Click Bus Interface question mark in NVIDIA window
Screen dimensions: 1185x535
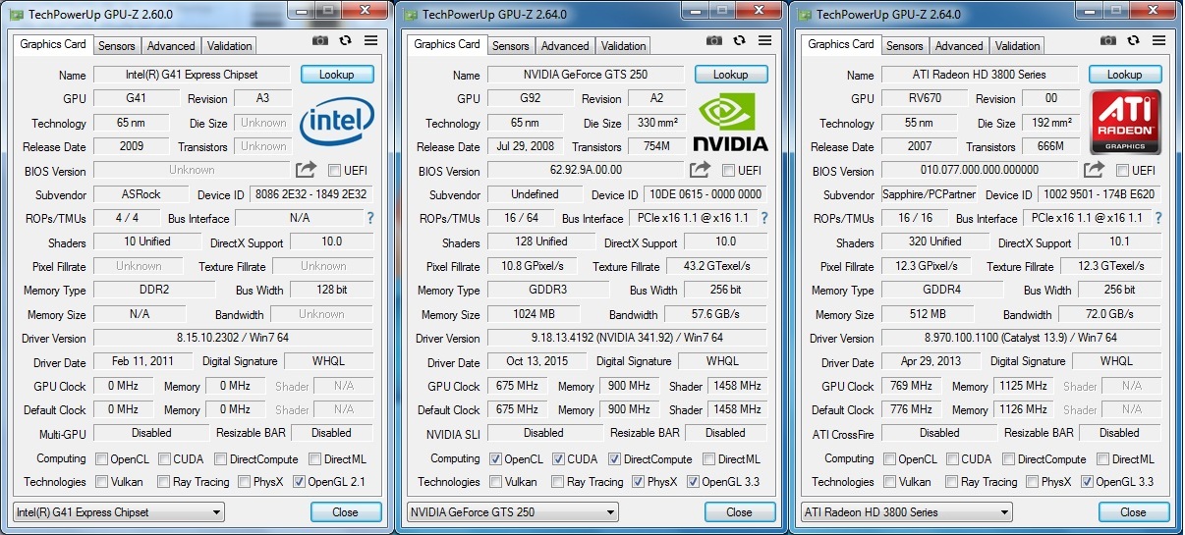coord(763,218)
